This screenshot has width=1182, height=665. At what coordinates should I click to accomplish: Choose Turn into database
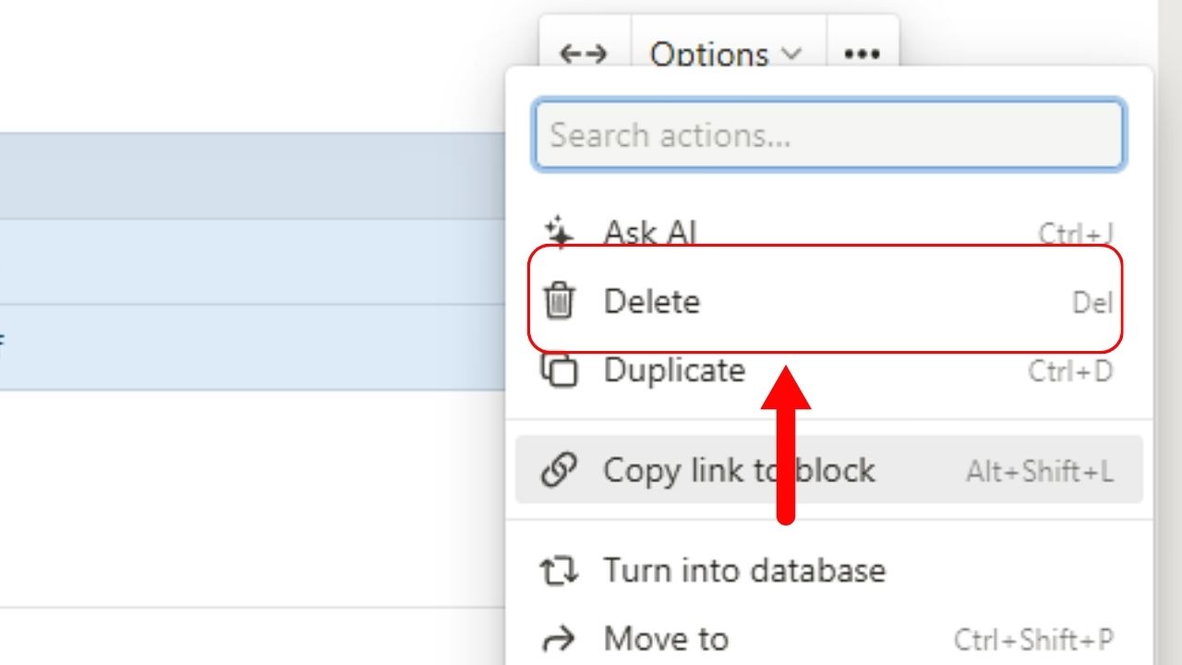(x=744, y=570)
